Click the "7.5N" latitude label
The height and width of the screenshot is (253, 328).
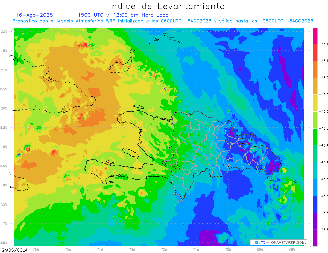coord(4,204)
